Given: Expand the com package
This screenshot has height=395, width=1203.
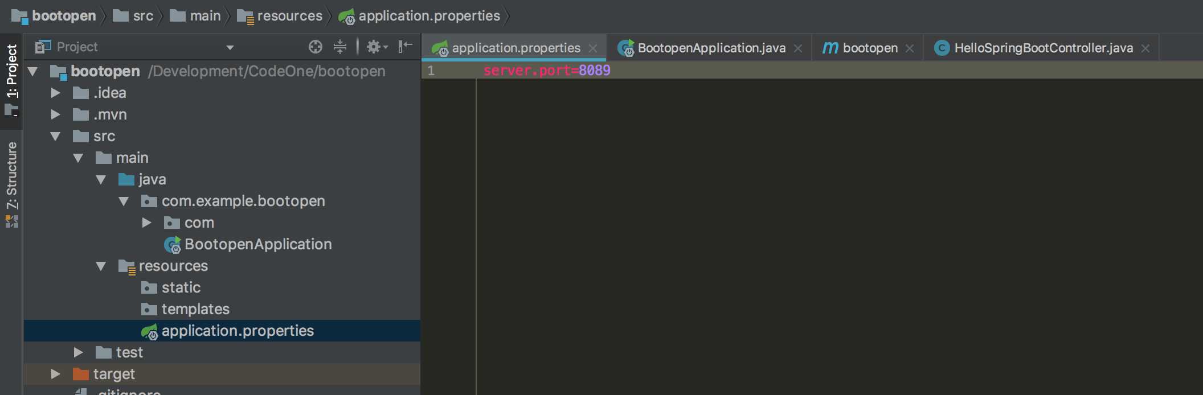Looking at the screenshot, I should point(147,223).
